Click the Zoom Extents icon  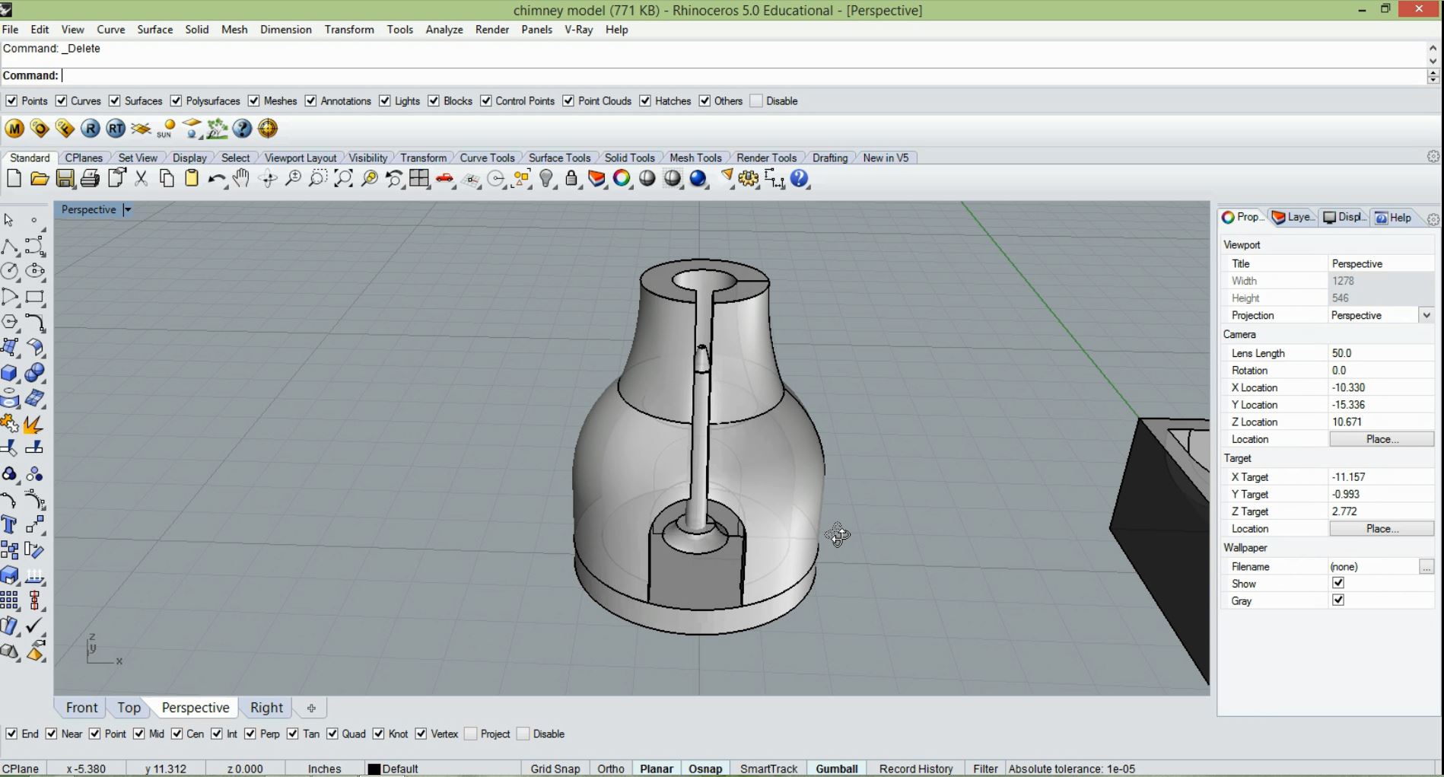343,179
